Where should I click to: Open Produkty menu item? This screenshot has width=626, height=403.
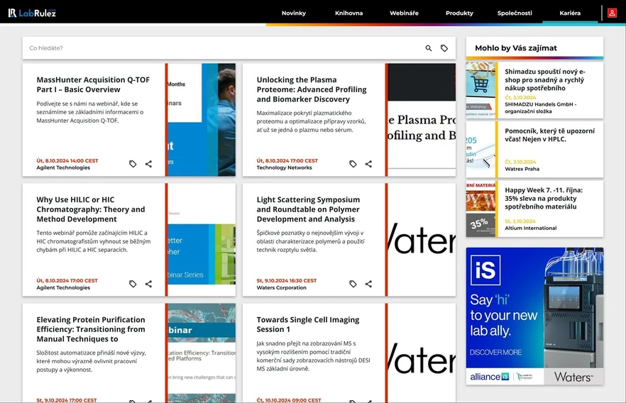tap(459, 13)
